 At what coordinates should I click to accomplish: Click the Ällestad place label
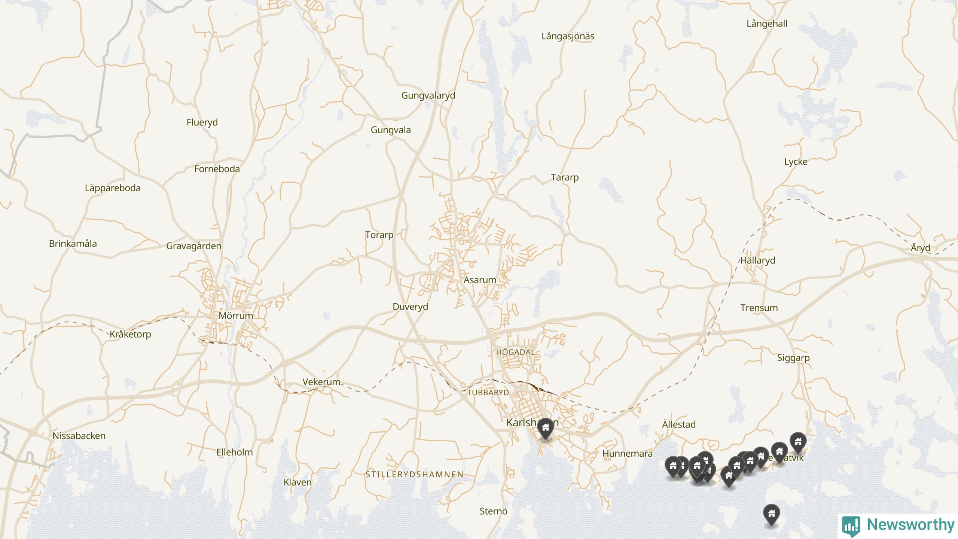click(x=679, y=424)
